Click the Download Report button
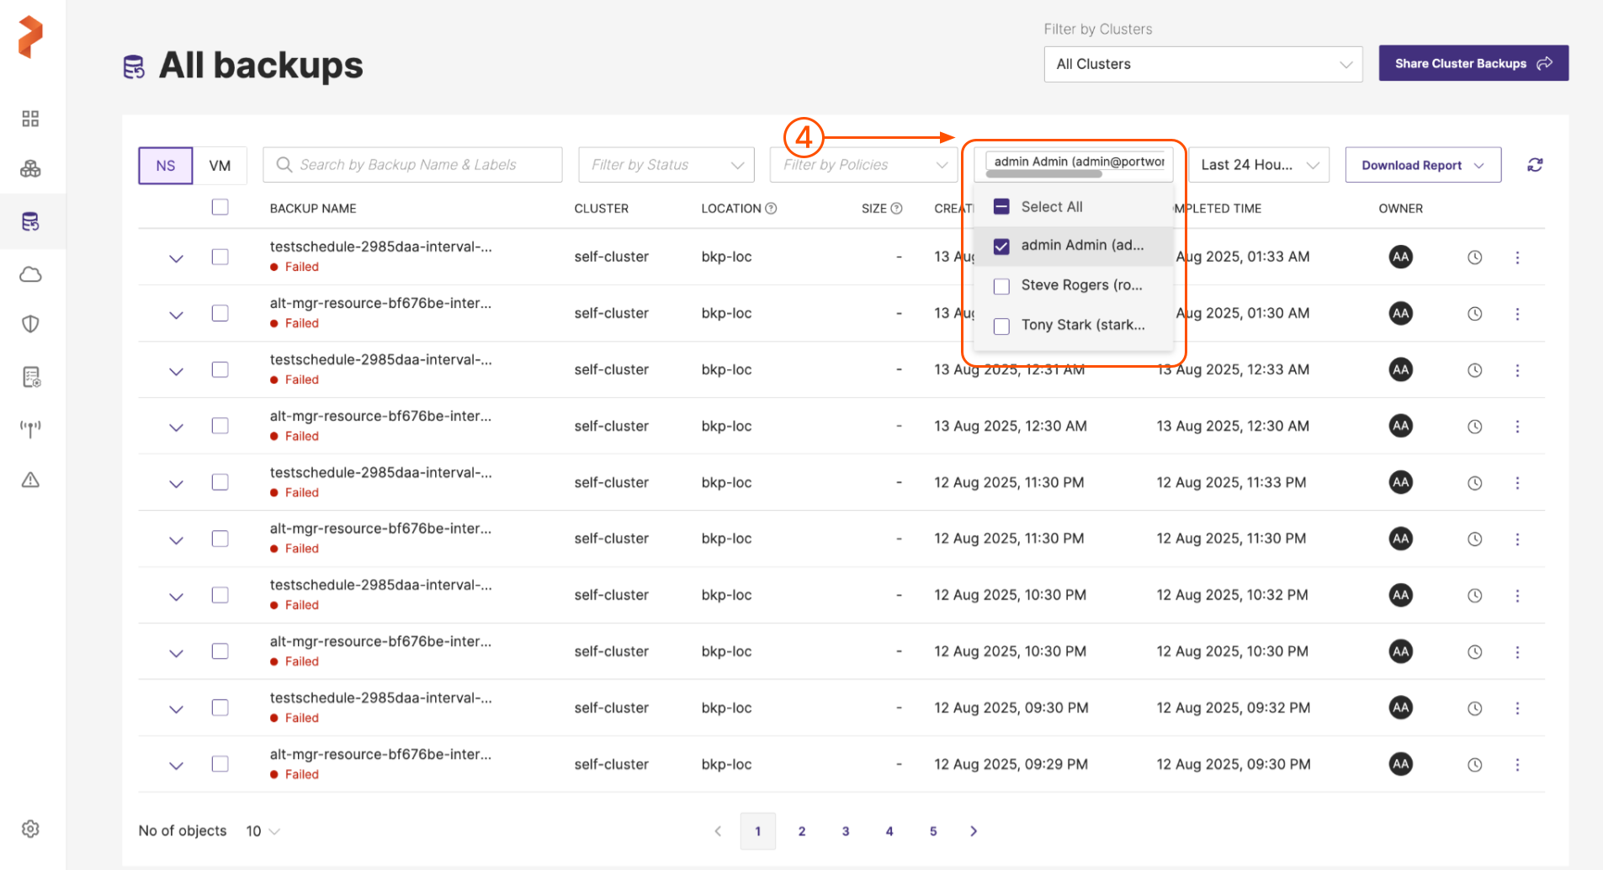Viewport: 1603px width, 870px height. pos(1422,165)
